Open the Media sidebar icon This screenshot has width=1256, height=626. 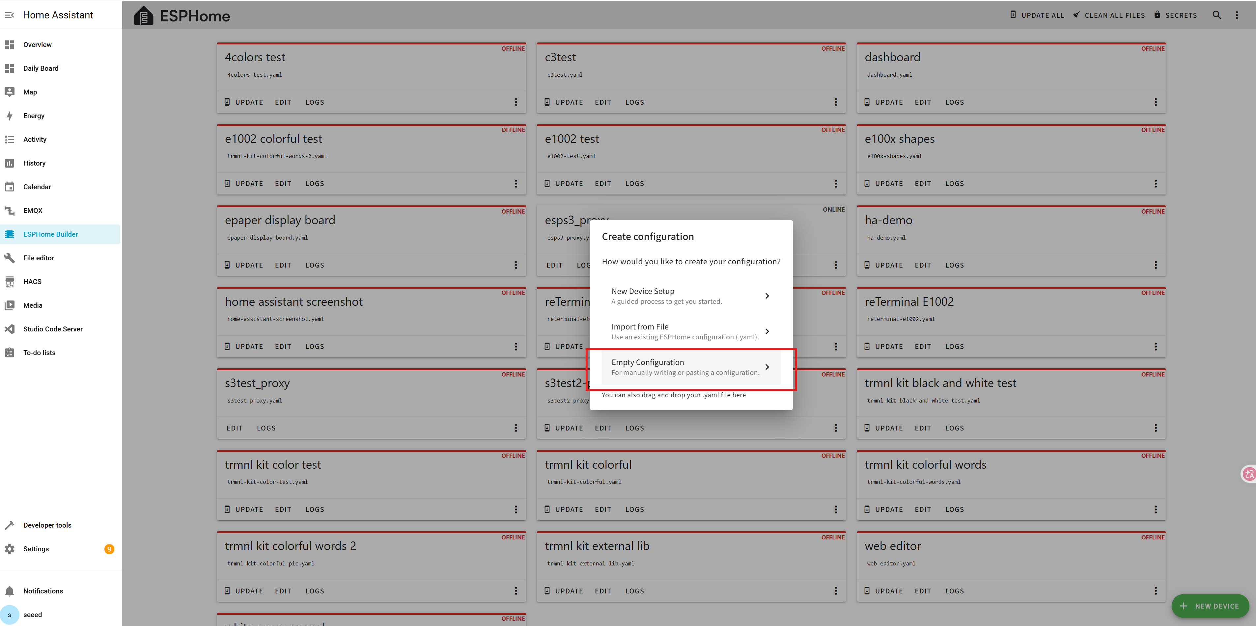10,305
